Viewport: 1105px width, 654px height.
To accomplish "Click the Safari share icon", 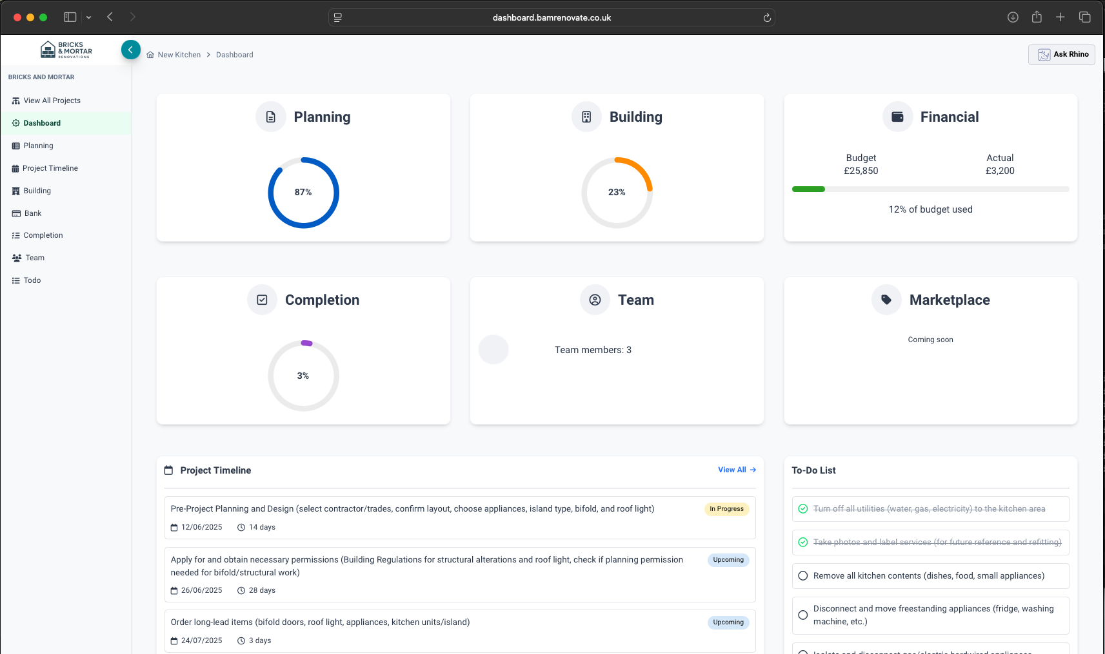I will coord(1037,17).
